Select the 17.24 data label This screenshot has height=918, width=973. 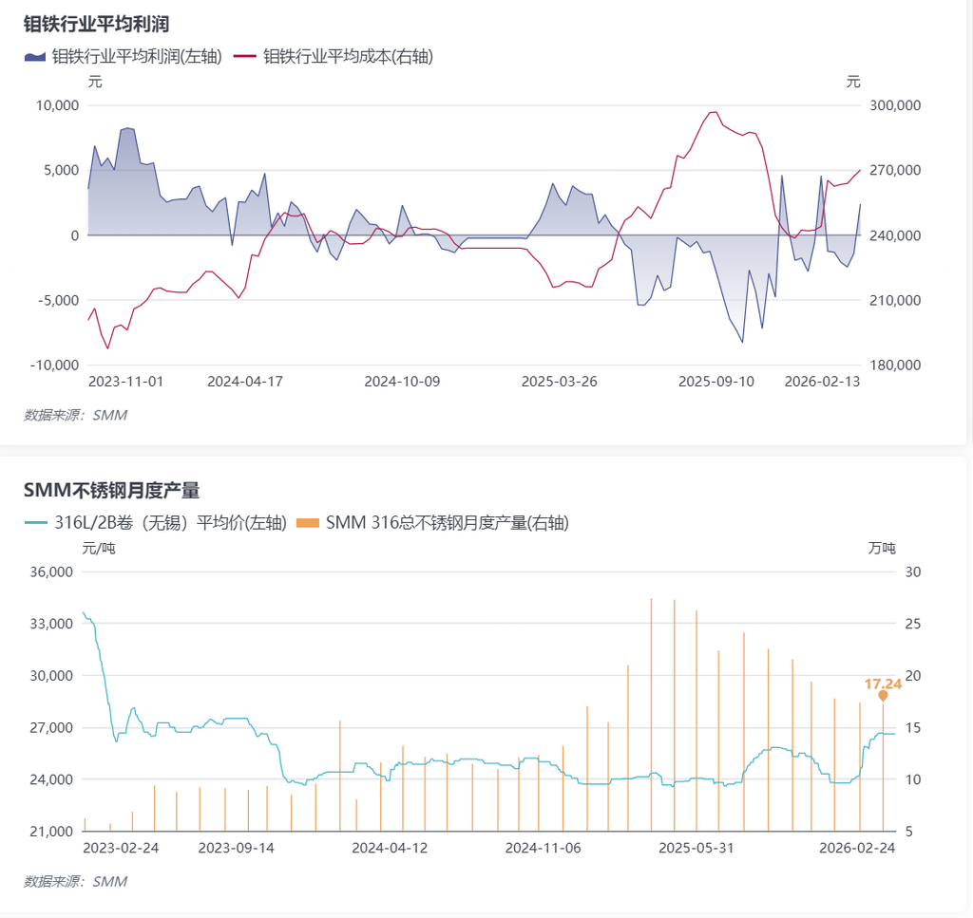click(882, 684)
